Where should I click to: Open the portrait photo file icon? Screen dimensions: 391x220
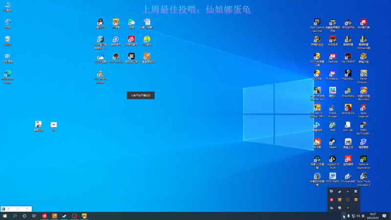39,126
